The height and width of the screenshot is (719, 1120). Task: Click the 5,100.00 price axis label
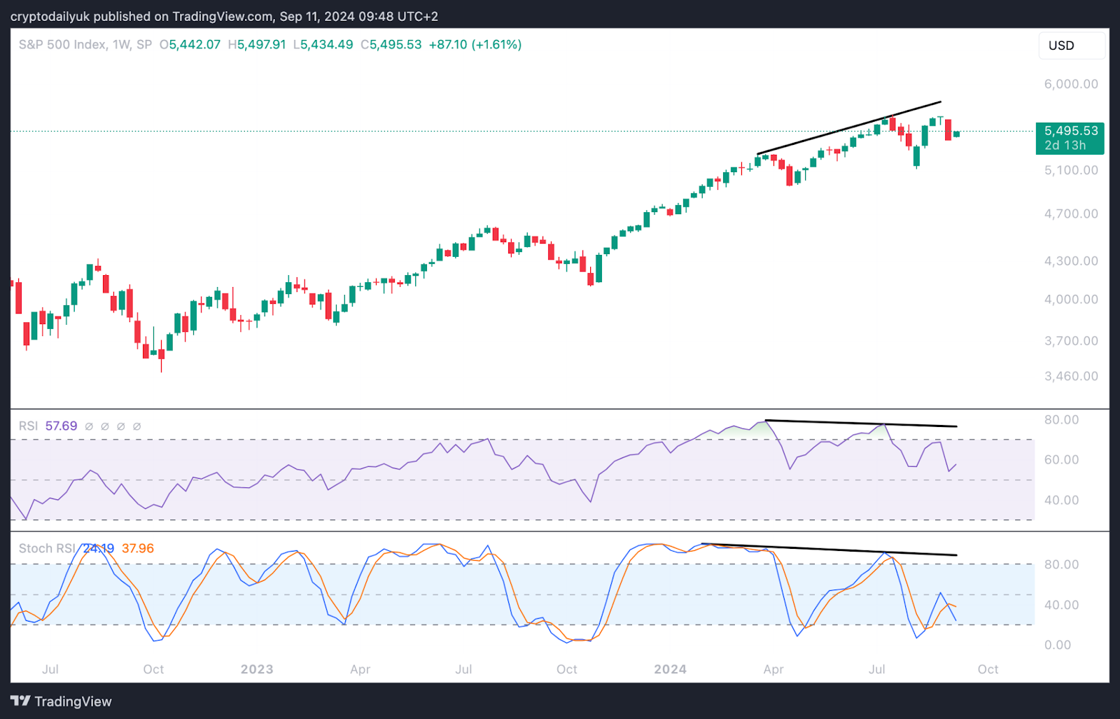pos(1071,170)
